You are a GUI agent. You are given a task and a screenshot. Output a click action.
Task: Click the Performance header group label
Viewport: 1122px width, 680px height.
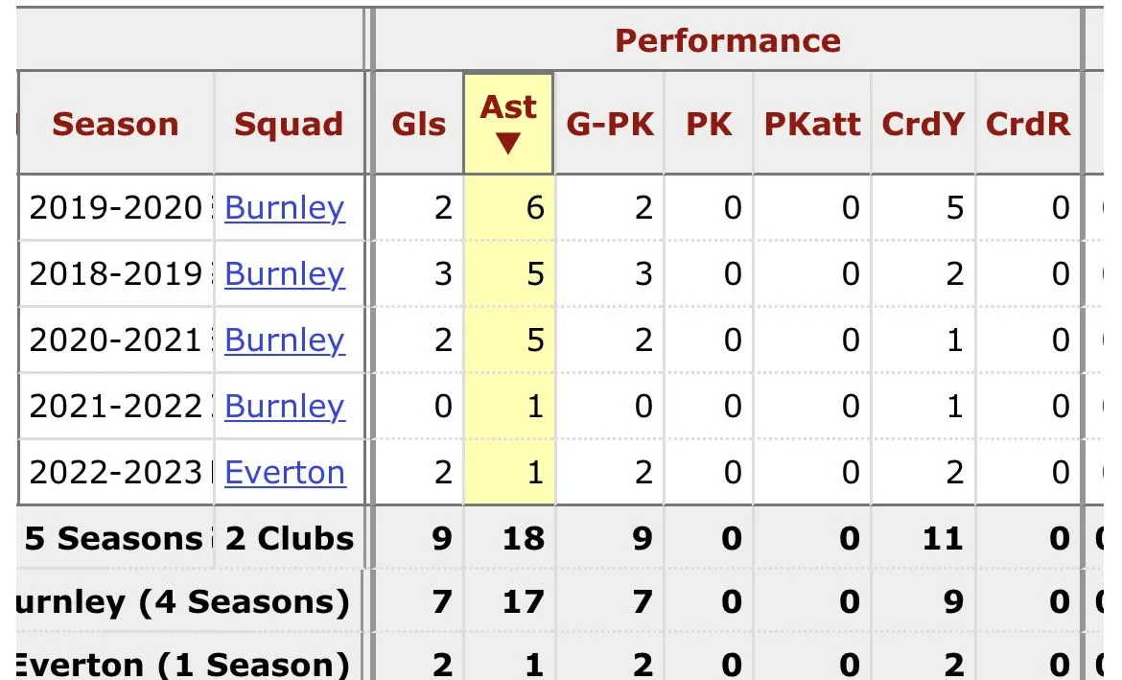(727, 40)
